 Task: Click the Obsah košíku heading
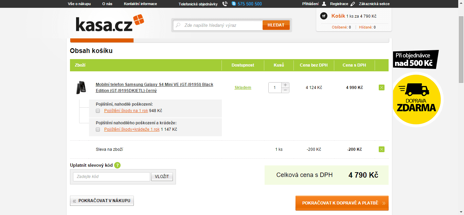(91, 51)
